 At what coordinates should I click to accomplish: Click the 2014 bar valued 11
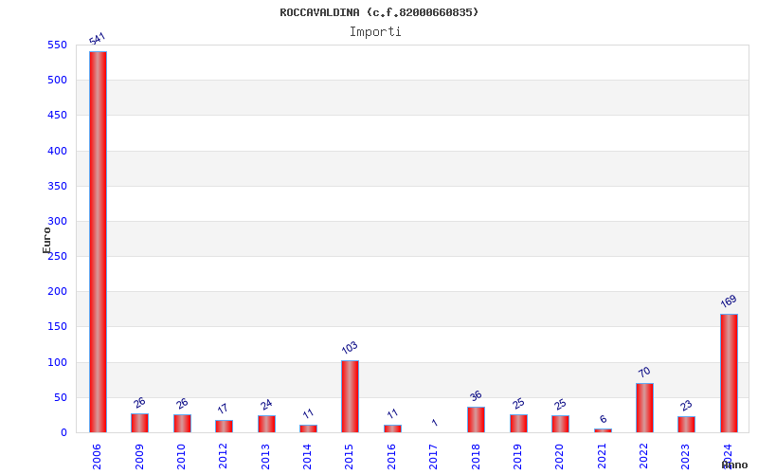click(309, 429)
